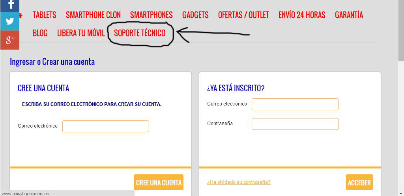Focus email field under Cree Una Cuenta
Image resolution: width=404 pixels, height=196 pixels.
coord(106,126)
